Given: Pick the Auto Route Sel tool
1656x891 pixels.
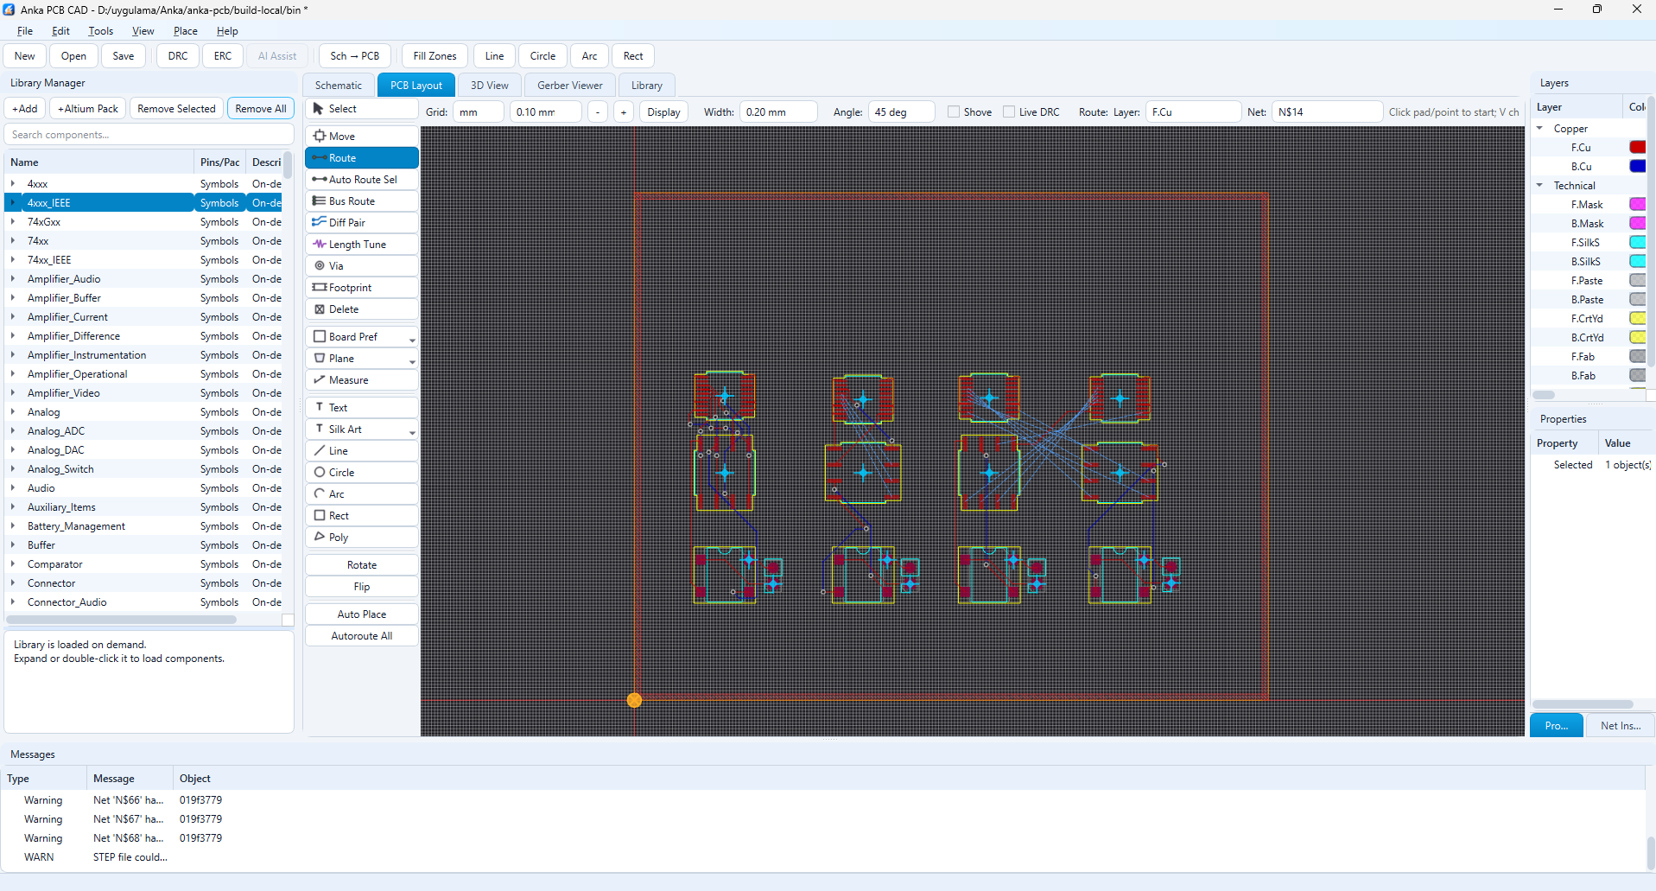Looking at the screenshot, I should [361, 180].
